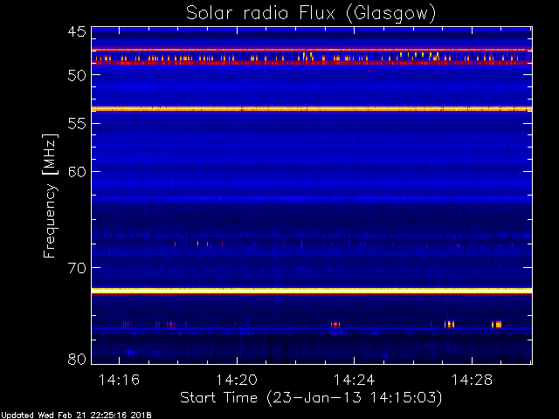
Task: Click the orange burst near 76 MHz at far right
Action: [x=497, y=324]
